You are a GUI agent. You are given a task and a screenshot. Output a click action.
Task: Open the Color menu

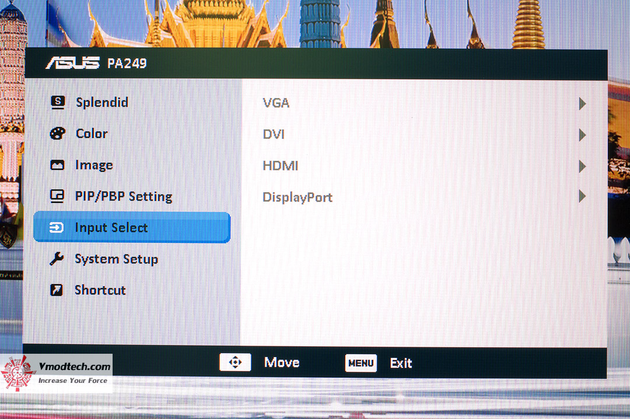coord(92,133)
